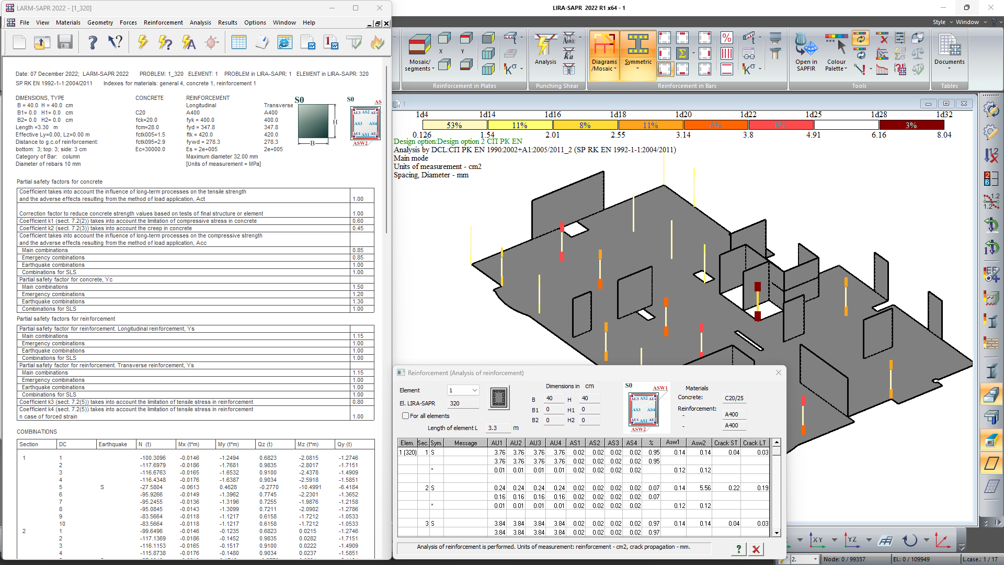Viewport: 1004px width, 565px height.
Task: Open the Results menu
Action: click(227, 22)
